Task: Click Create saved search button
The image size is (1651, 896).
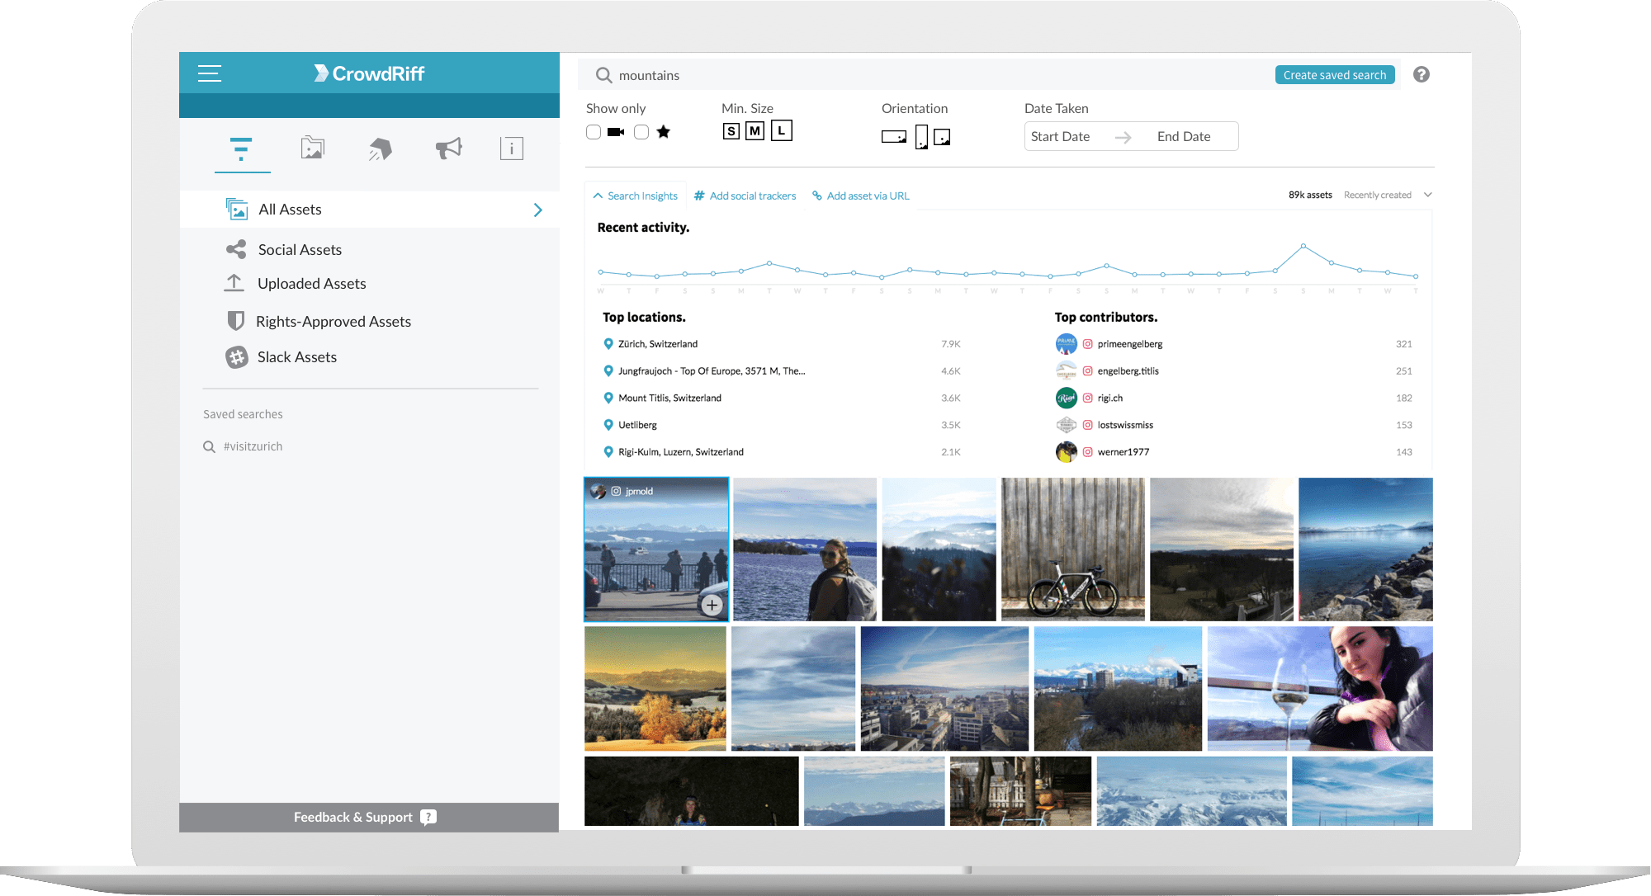Action: point(1335,75)
